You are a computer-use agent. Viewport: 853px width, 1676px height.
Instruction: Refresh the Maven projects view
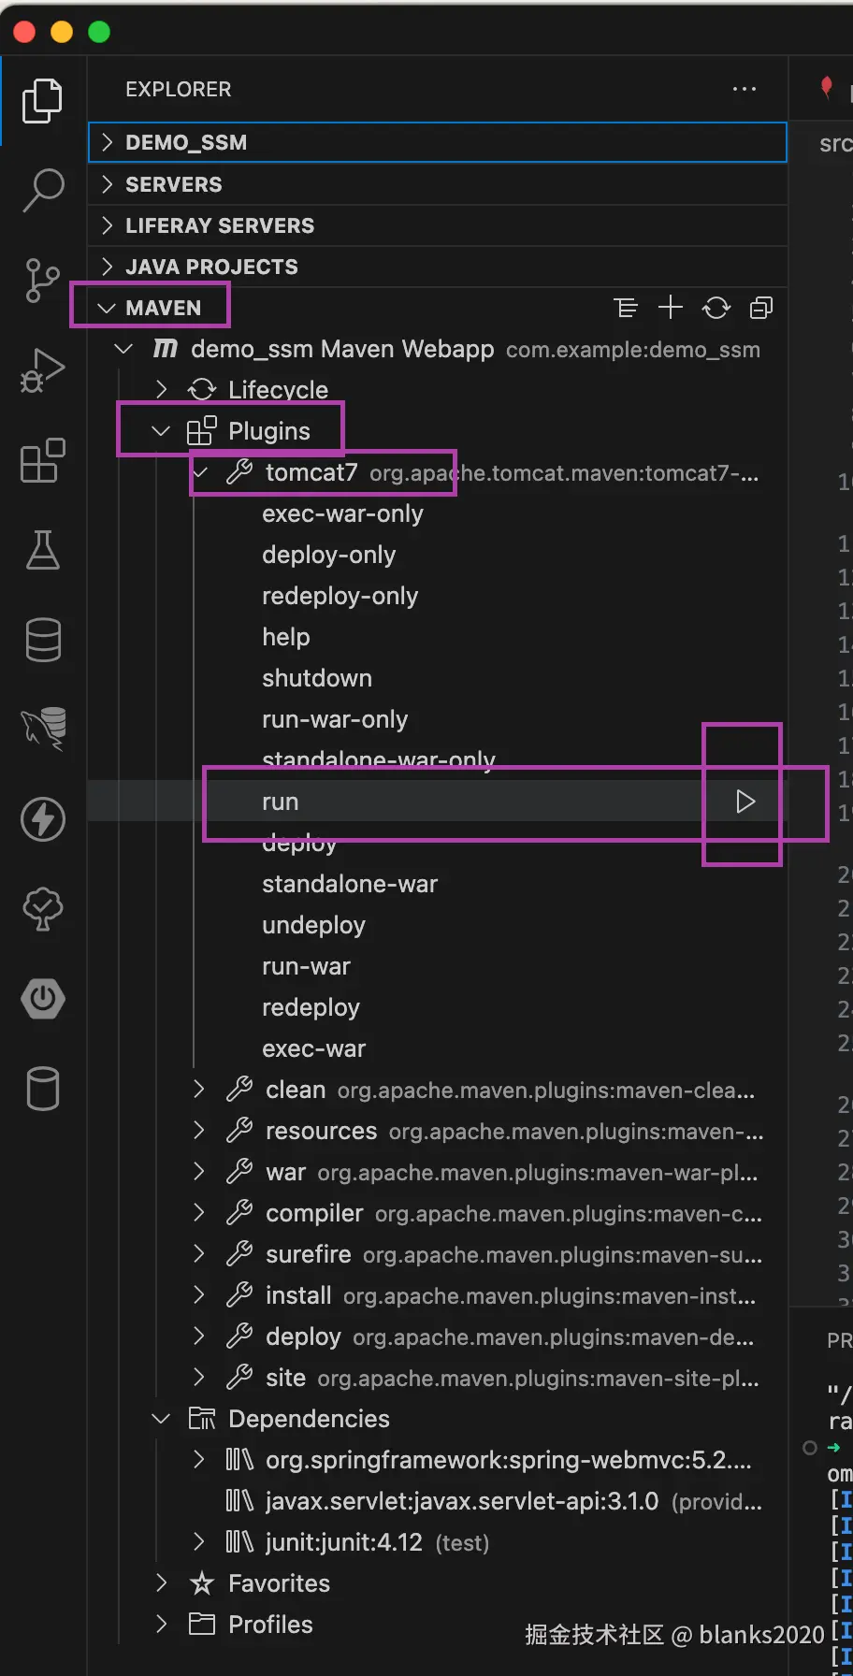click(716, 307)
